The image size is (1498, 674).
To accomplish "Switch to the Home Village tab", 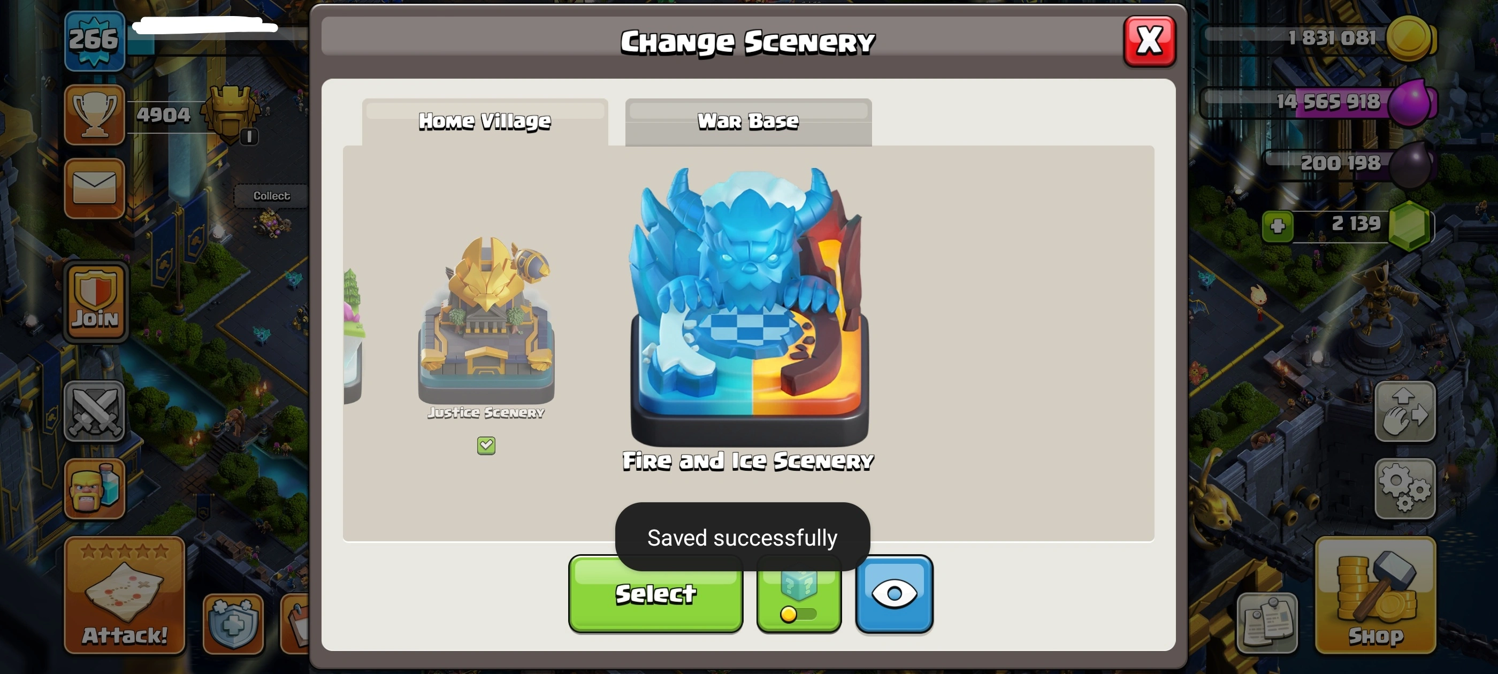I will tap(484, 122).
